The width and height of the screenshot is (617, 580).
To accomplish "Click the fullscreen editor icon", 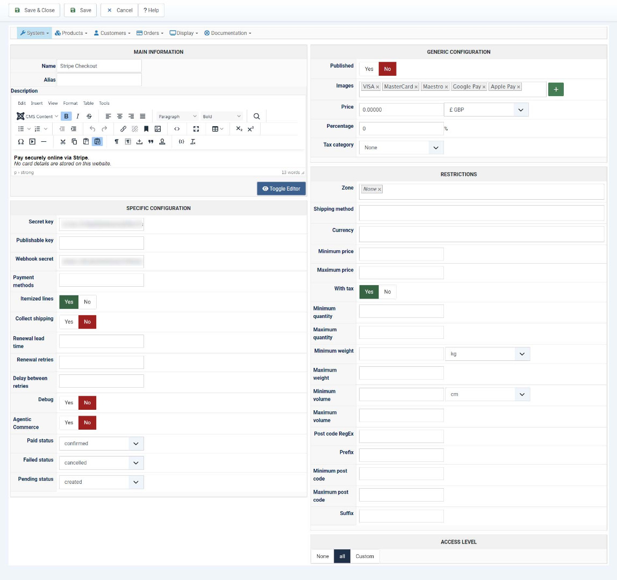I will pos(196,128).
